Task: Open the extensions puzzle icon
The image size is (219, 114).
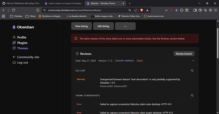Action: click(182, 10)
